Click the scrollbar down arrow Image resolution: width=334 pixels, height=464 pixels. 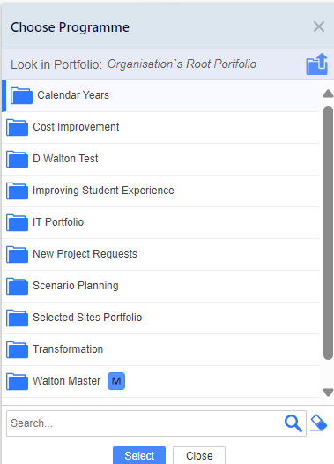pyautogui.click(x=328, y=393)
